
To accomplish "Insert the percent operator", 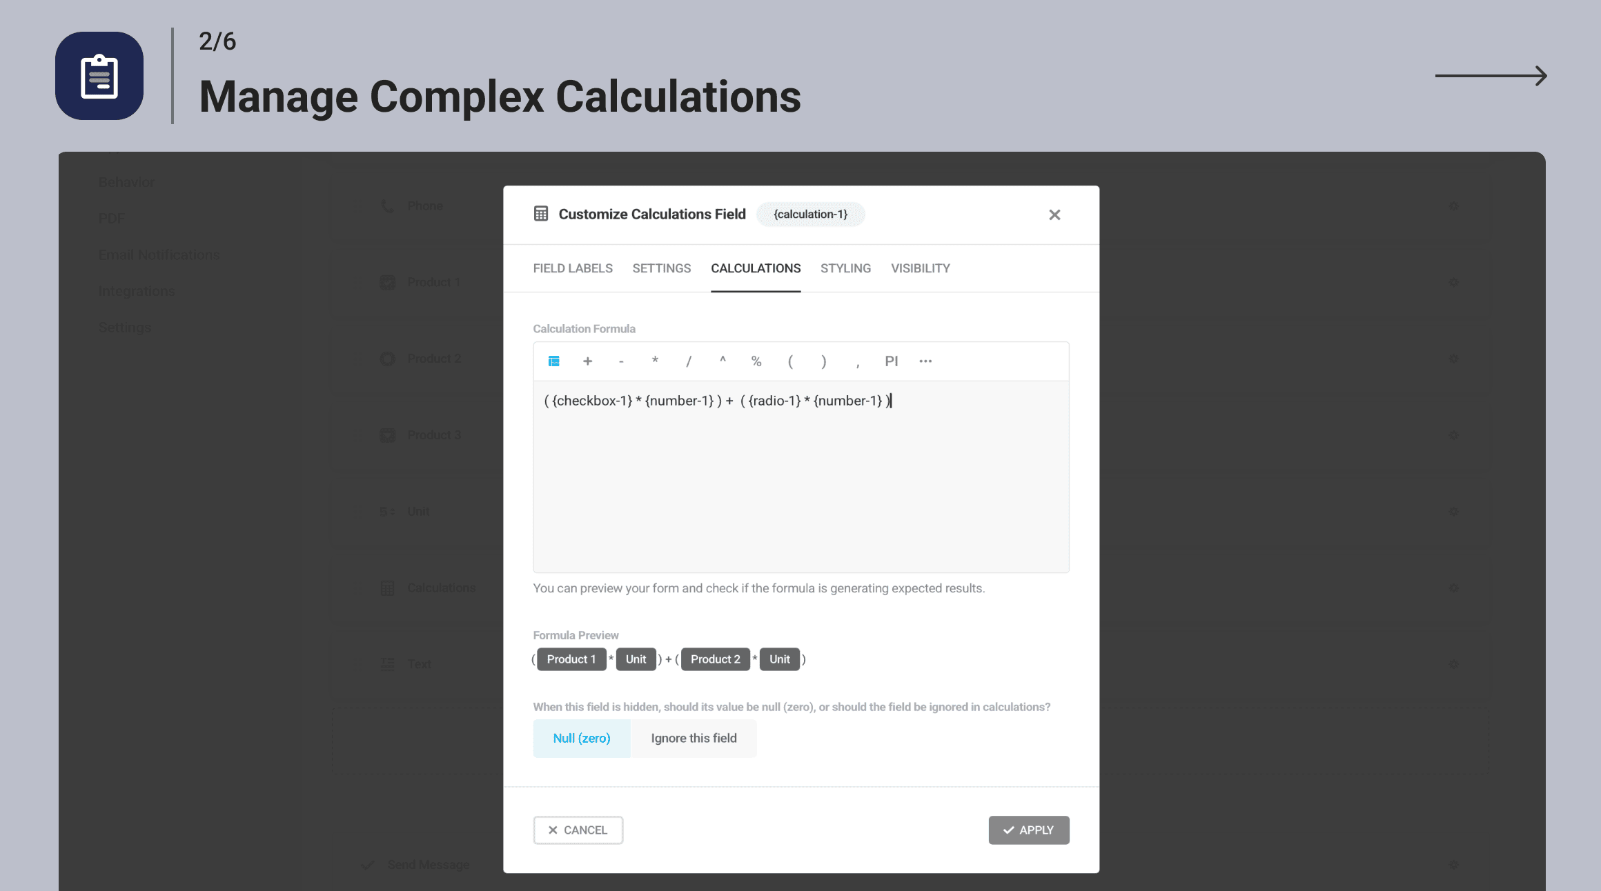I will coord(756,361).
